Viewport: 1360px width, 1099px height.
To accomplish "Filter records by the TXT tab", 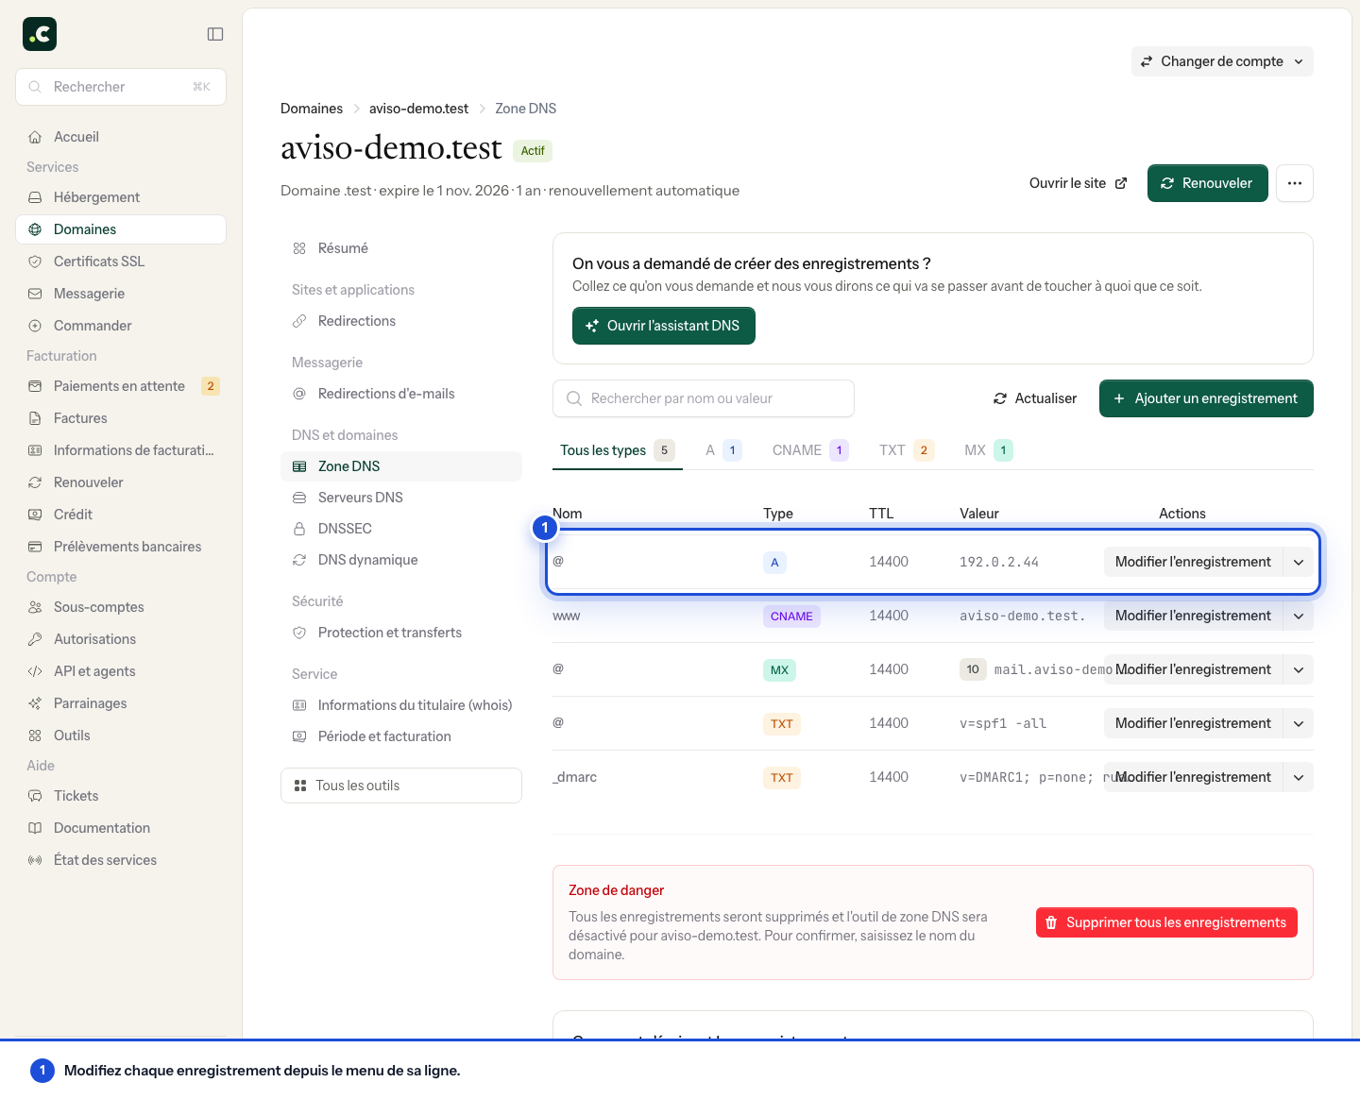I will [x=907, y=450].
